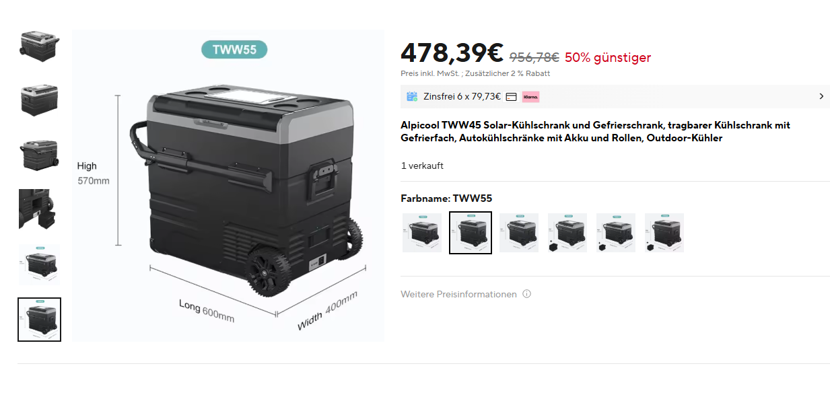Viewport: 830px width, 401px height.
Task: Pick fifth variant thumbnail option
Action: 616,233
